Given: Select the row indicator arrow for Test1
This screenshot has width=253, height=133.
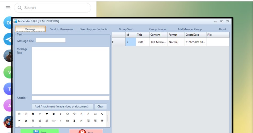Looking at the screenshot, I should coord(113,42).
